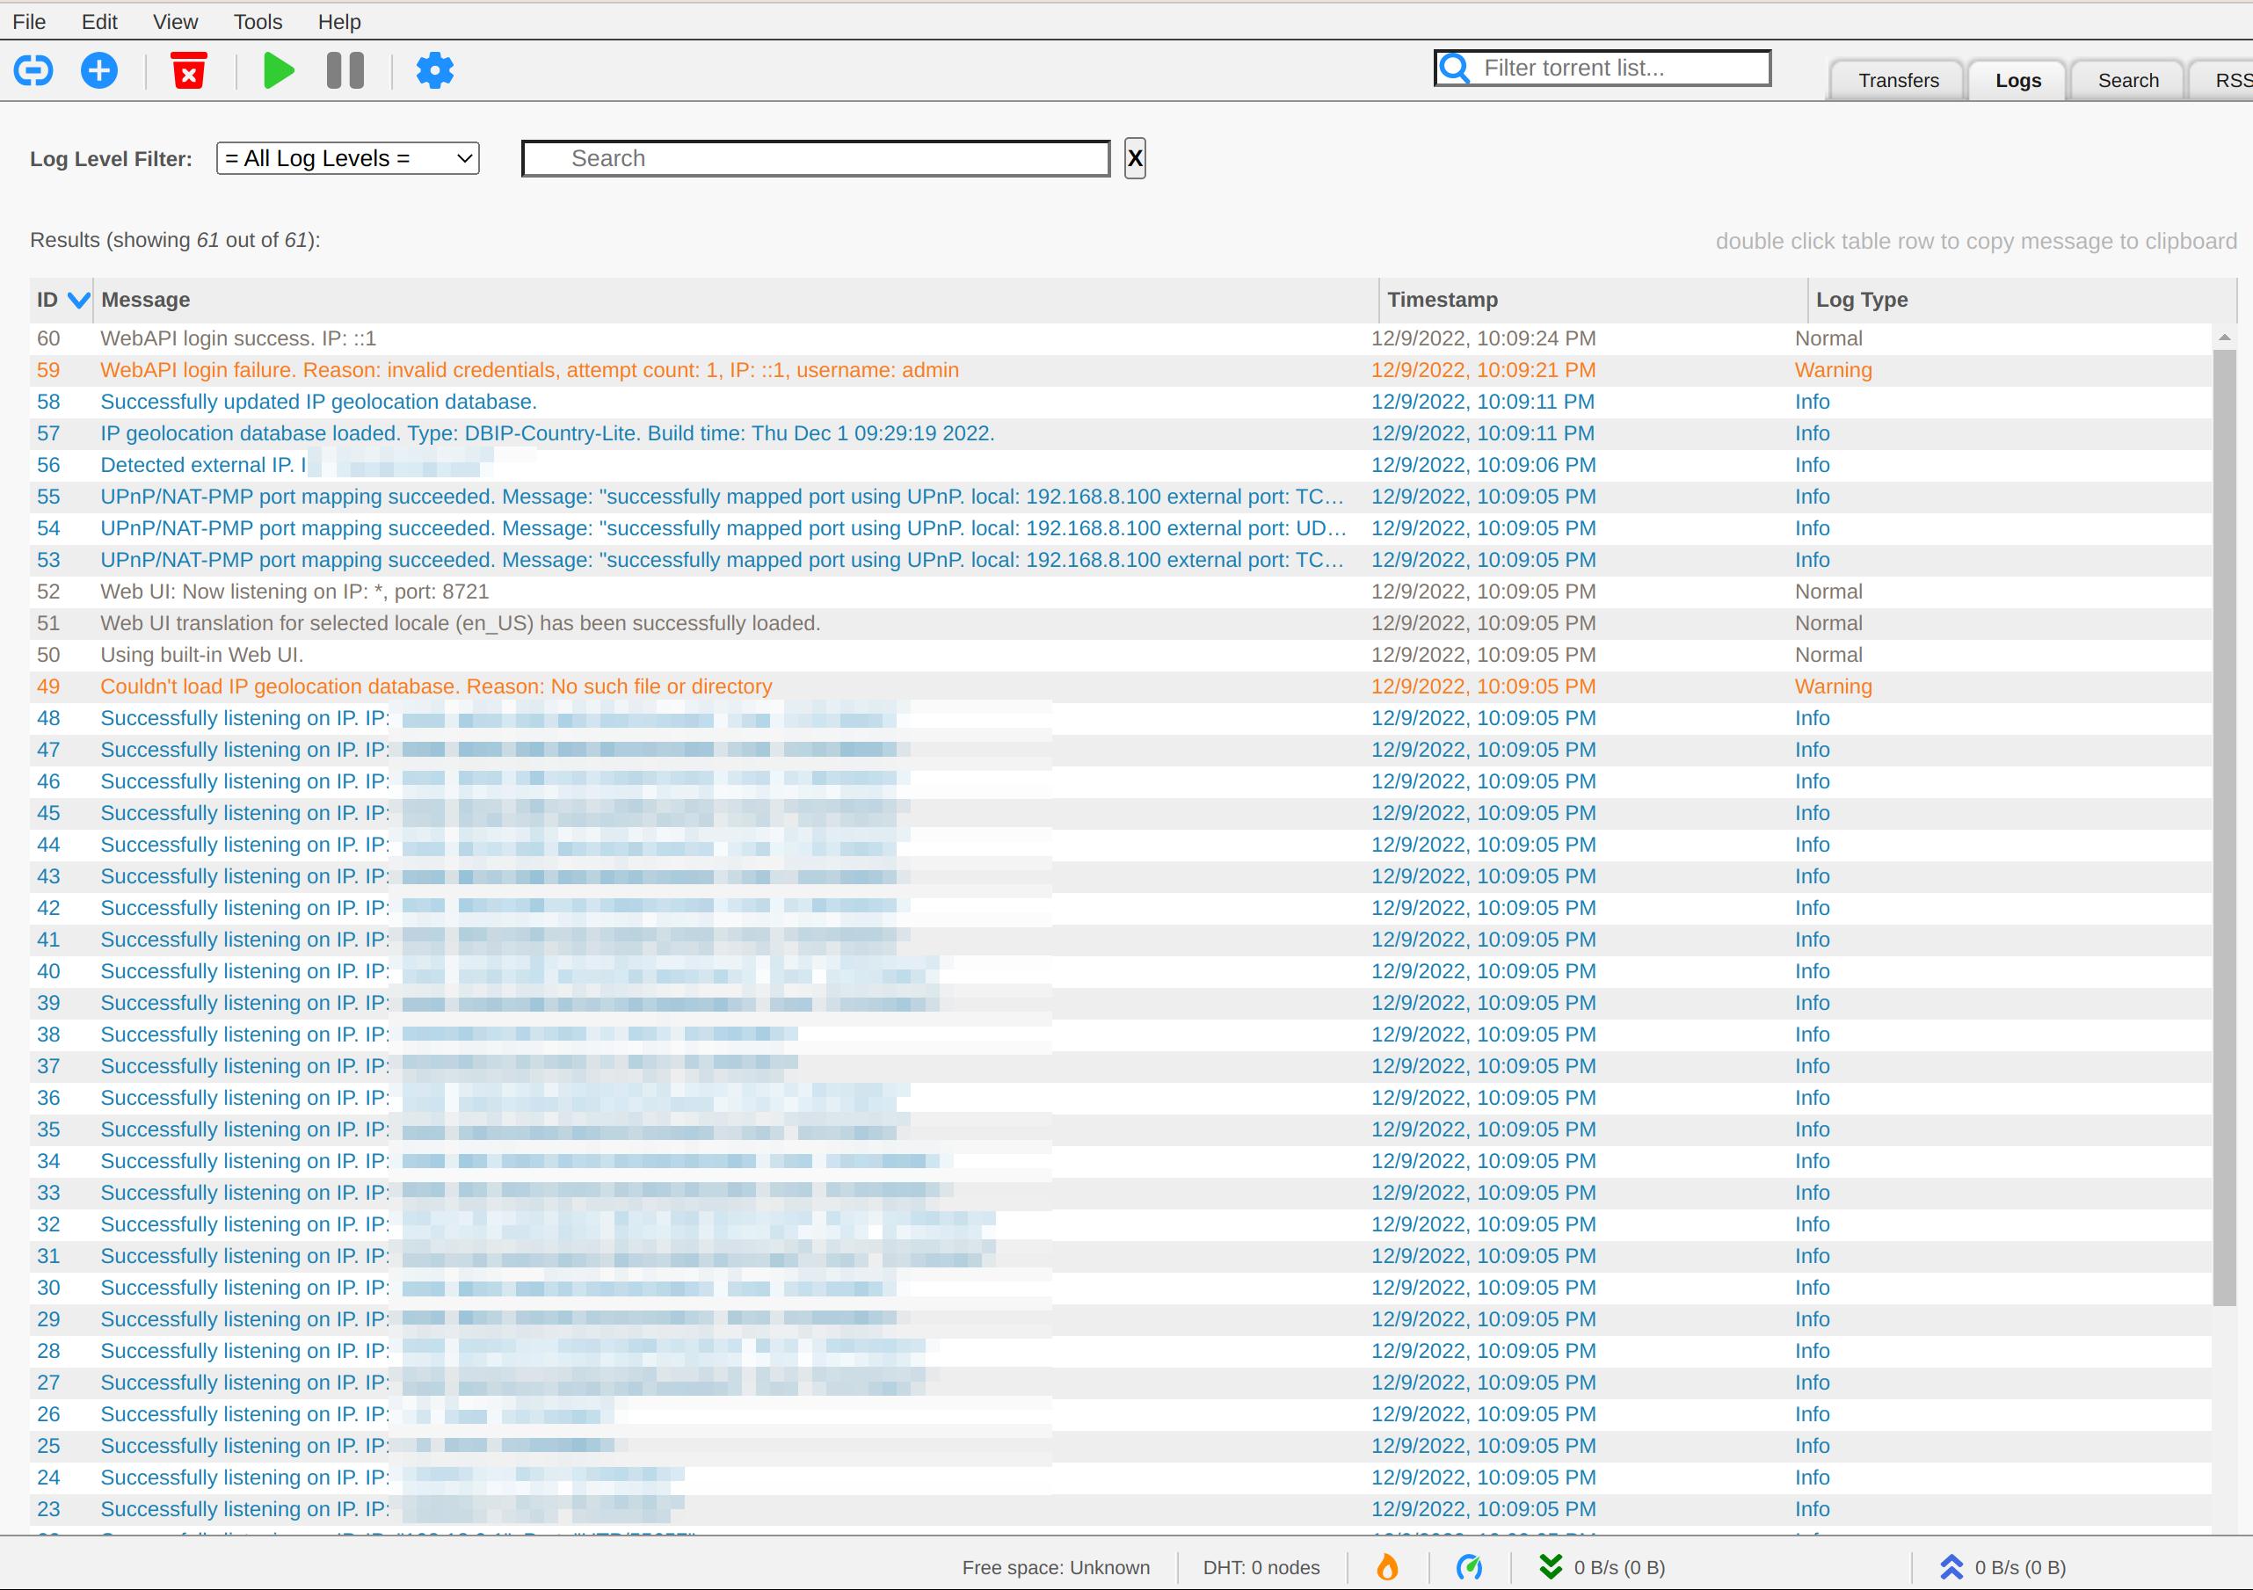Click the add torrent file plus icon
Screen dimensions: 2253x1590
coord(99,70)
